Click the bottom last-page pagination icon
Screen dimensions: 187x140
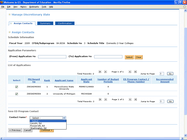click(135, 99)
